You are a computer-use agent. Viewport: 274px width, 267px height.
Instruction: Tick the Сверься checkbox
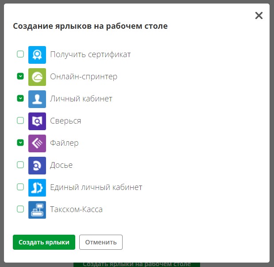20,120
